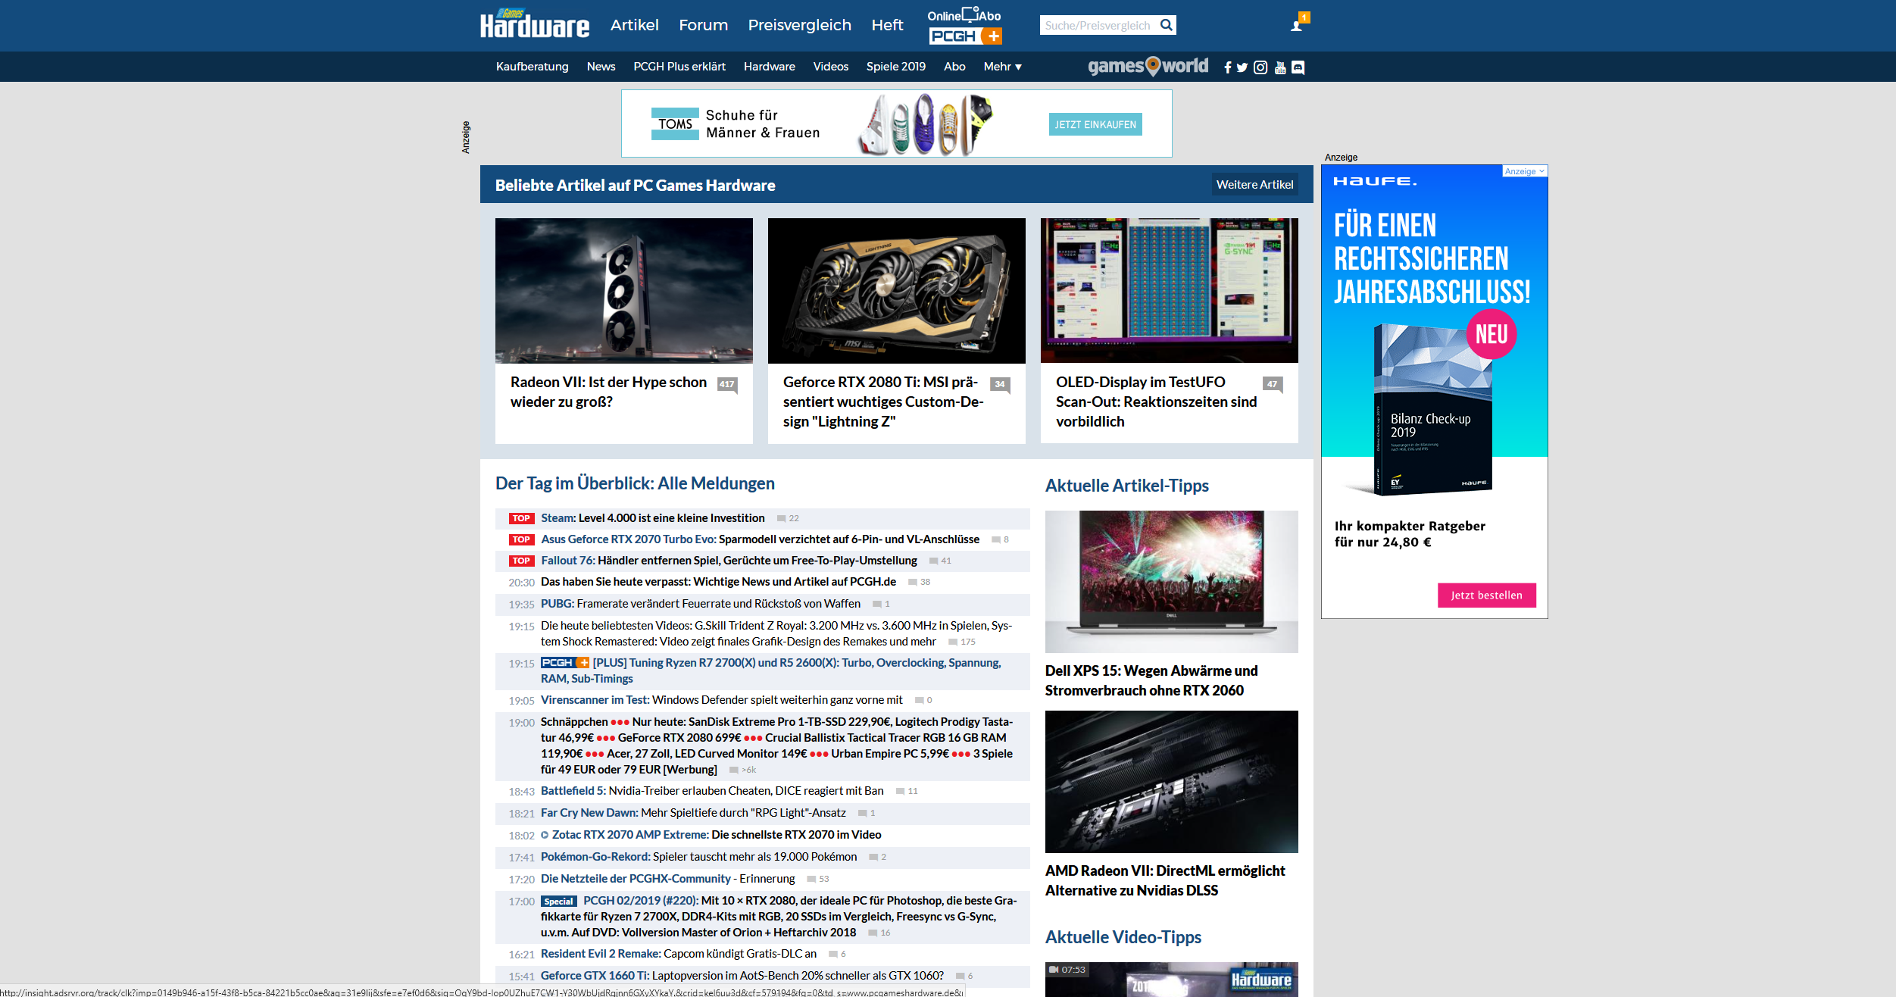Open the MSI RTX 2080 Ti Lightning Z image
Viewport: 1896px width, 997px height.
tap(897, 291)
